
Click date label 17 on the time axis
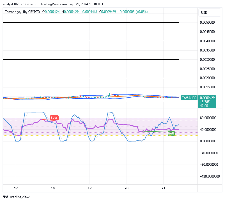click(x=16, y=188)
